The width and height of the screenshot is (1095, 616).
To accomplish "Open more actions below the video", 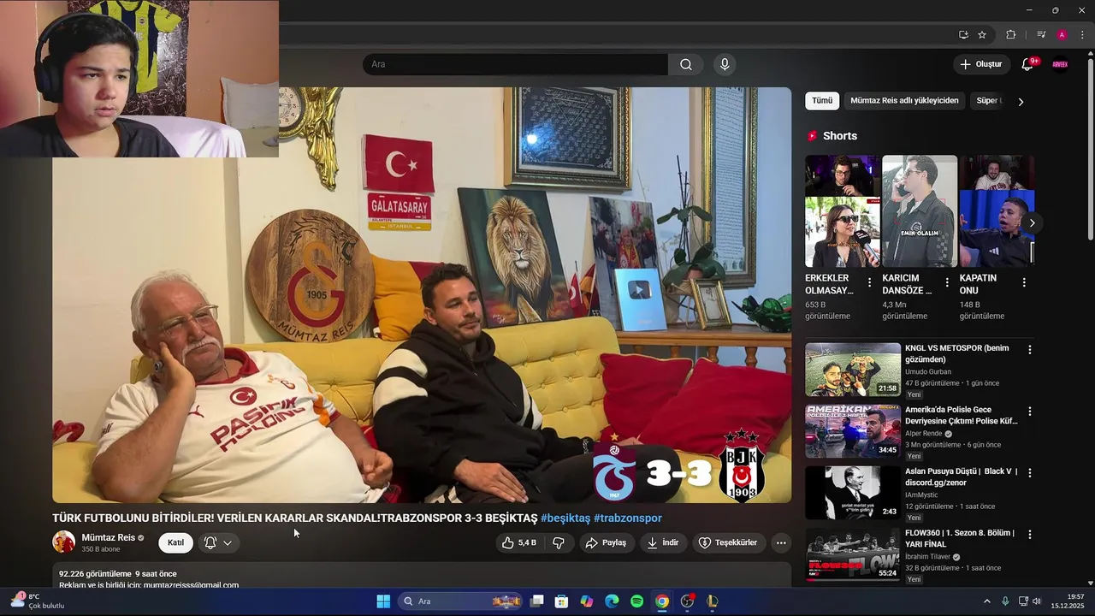I will tap(780, 542).
